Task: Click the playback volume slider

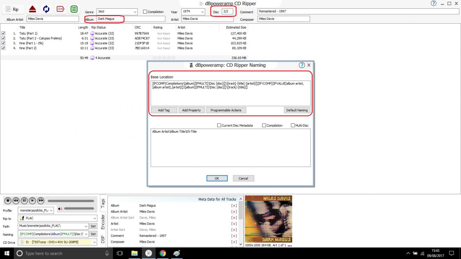Action: [x=79, y=209]
